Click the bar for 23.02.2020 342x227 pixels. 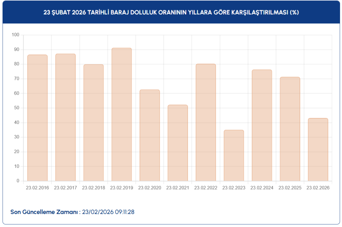coord(150,135)
